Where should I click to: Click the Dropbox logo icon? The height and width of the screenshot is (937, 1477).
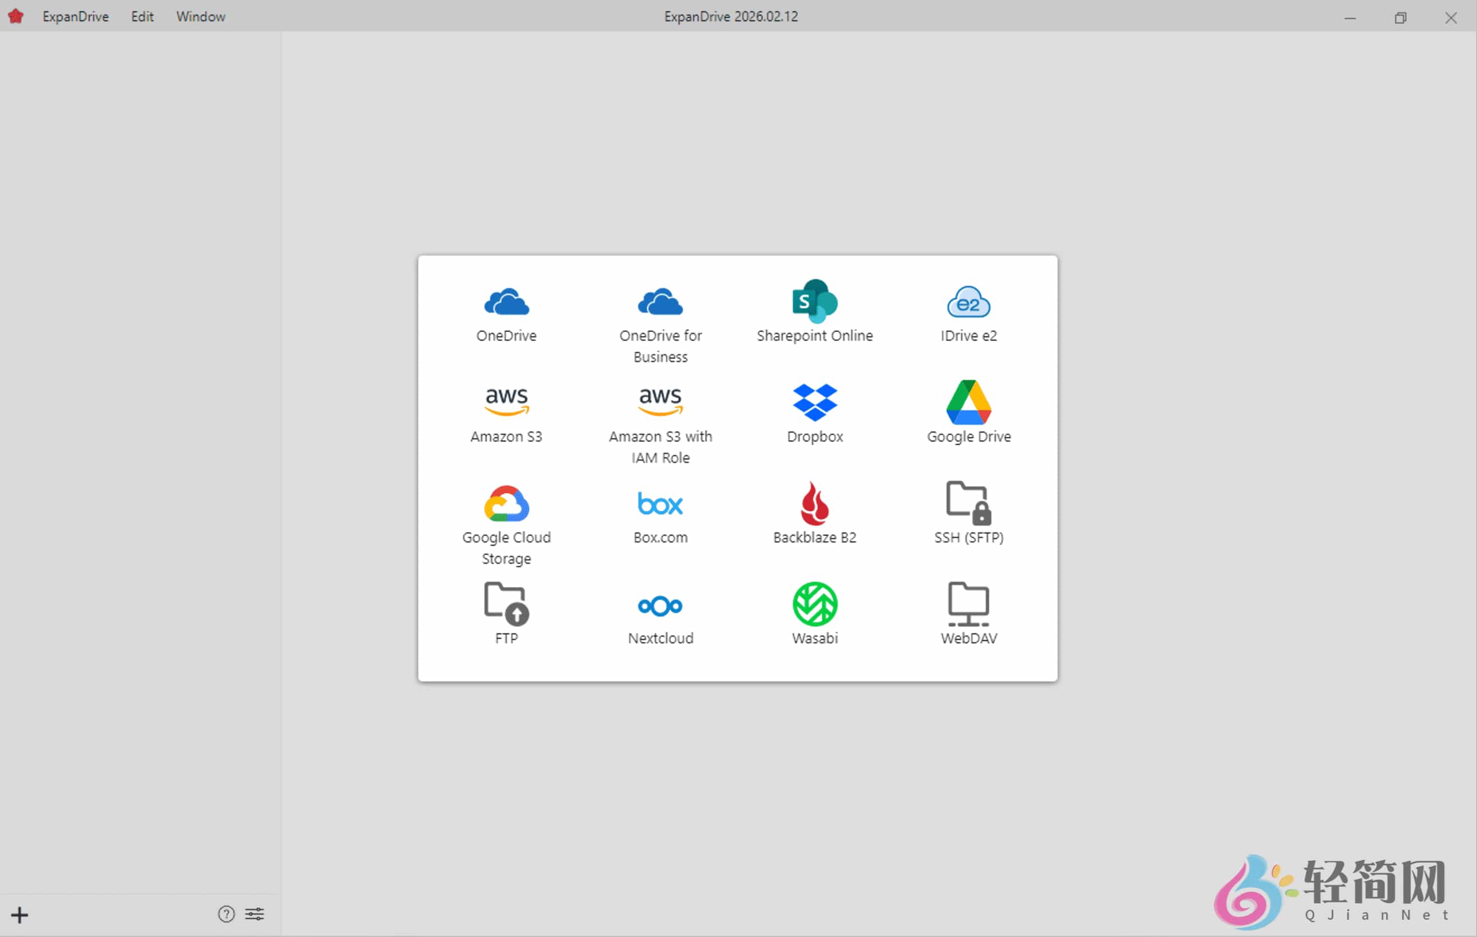[x=815, y=402]
